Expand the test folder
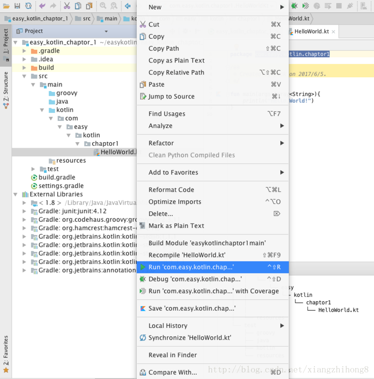374x379 pixels. click(x=33, y=169)
